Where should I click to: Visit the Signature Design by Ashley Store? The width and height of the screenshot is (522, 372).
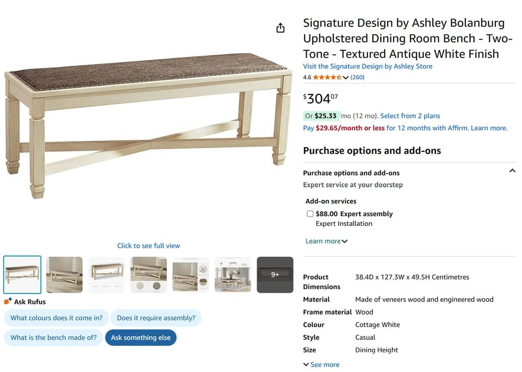pos(368,66)
